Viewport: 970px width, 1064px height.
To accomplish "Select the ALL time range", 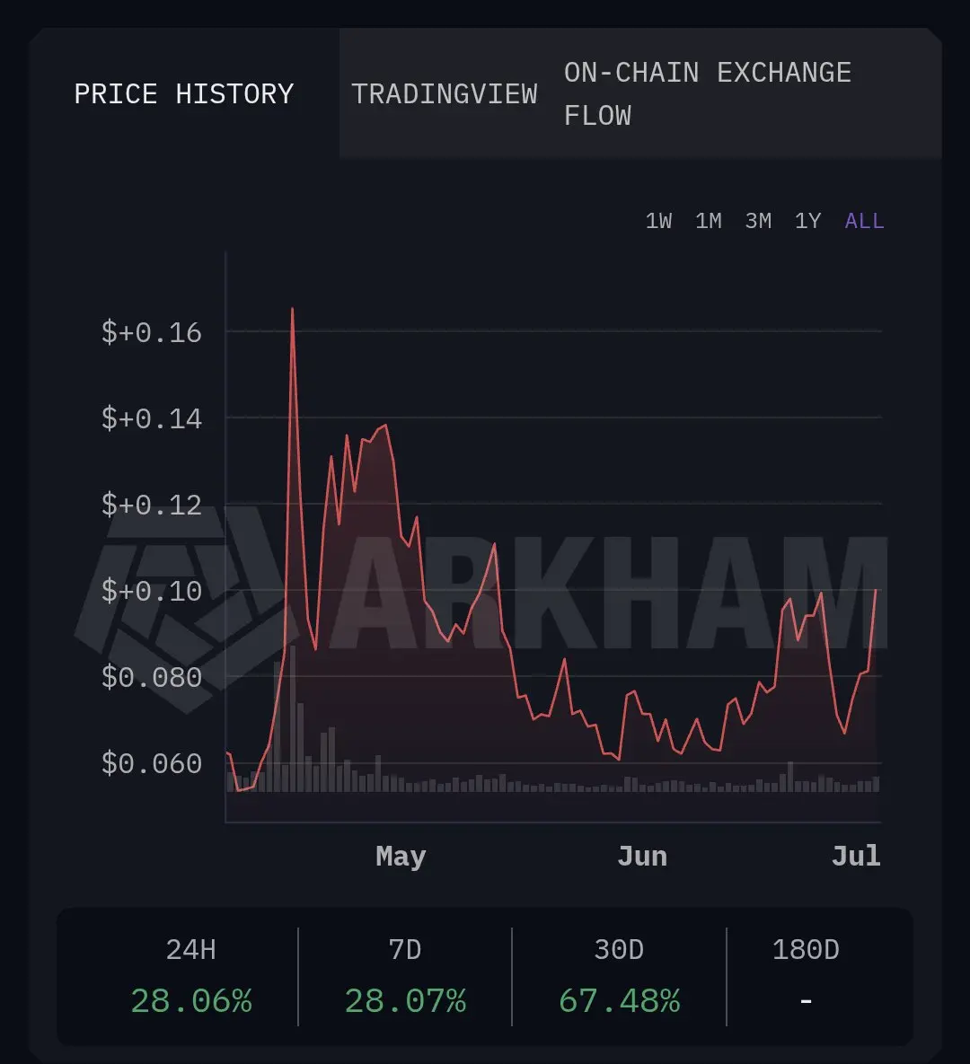I will (x=864, y=221).
